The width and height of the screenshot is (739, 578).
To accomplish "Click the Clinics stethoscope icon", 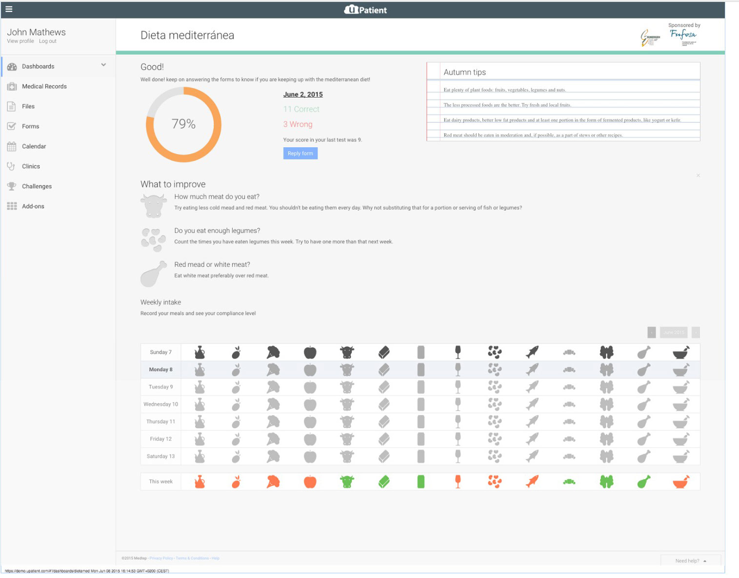I will point(11,166).
